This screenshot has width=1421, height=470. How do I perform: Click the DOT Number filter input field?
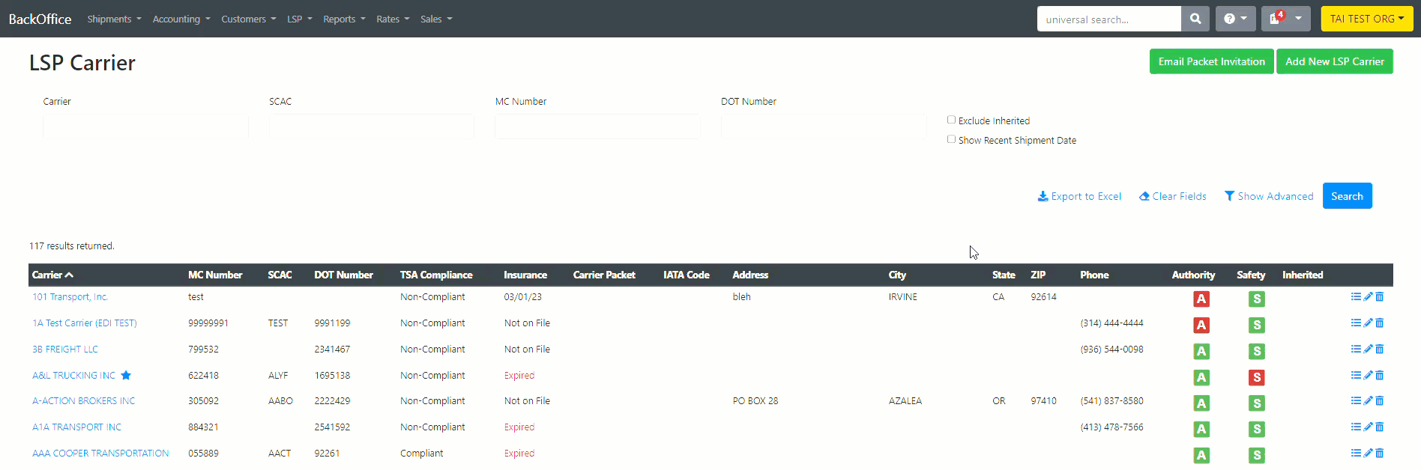click(824, 126)
